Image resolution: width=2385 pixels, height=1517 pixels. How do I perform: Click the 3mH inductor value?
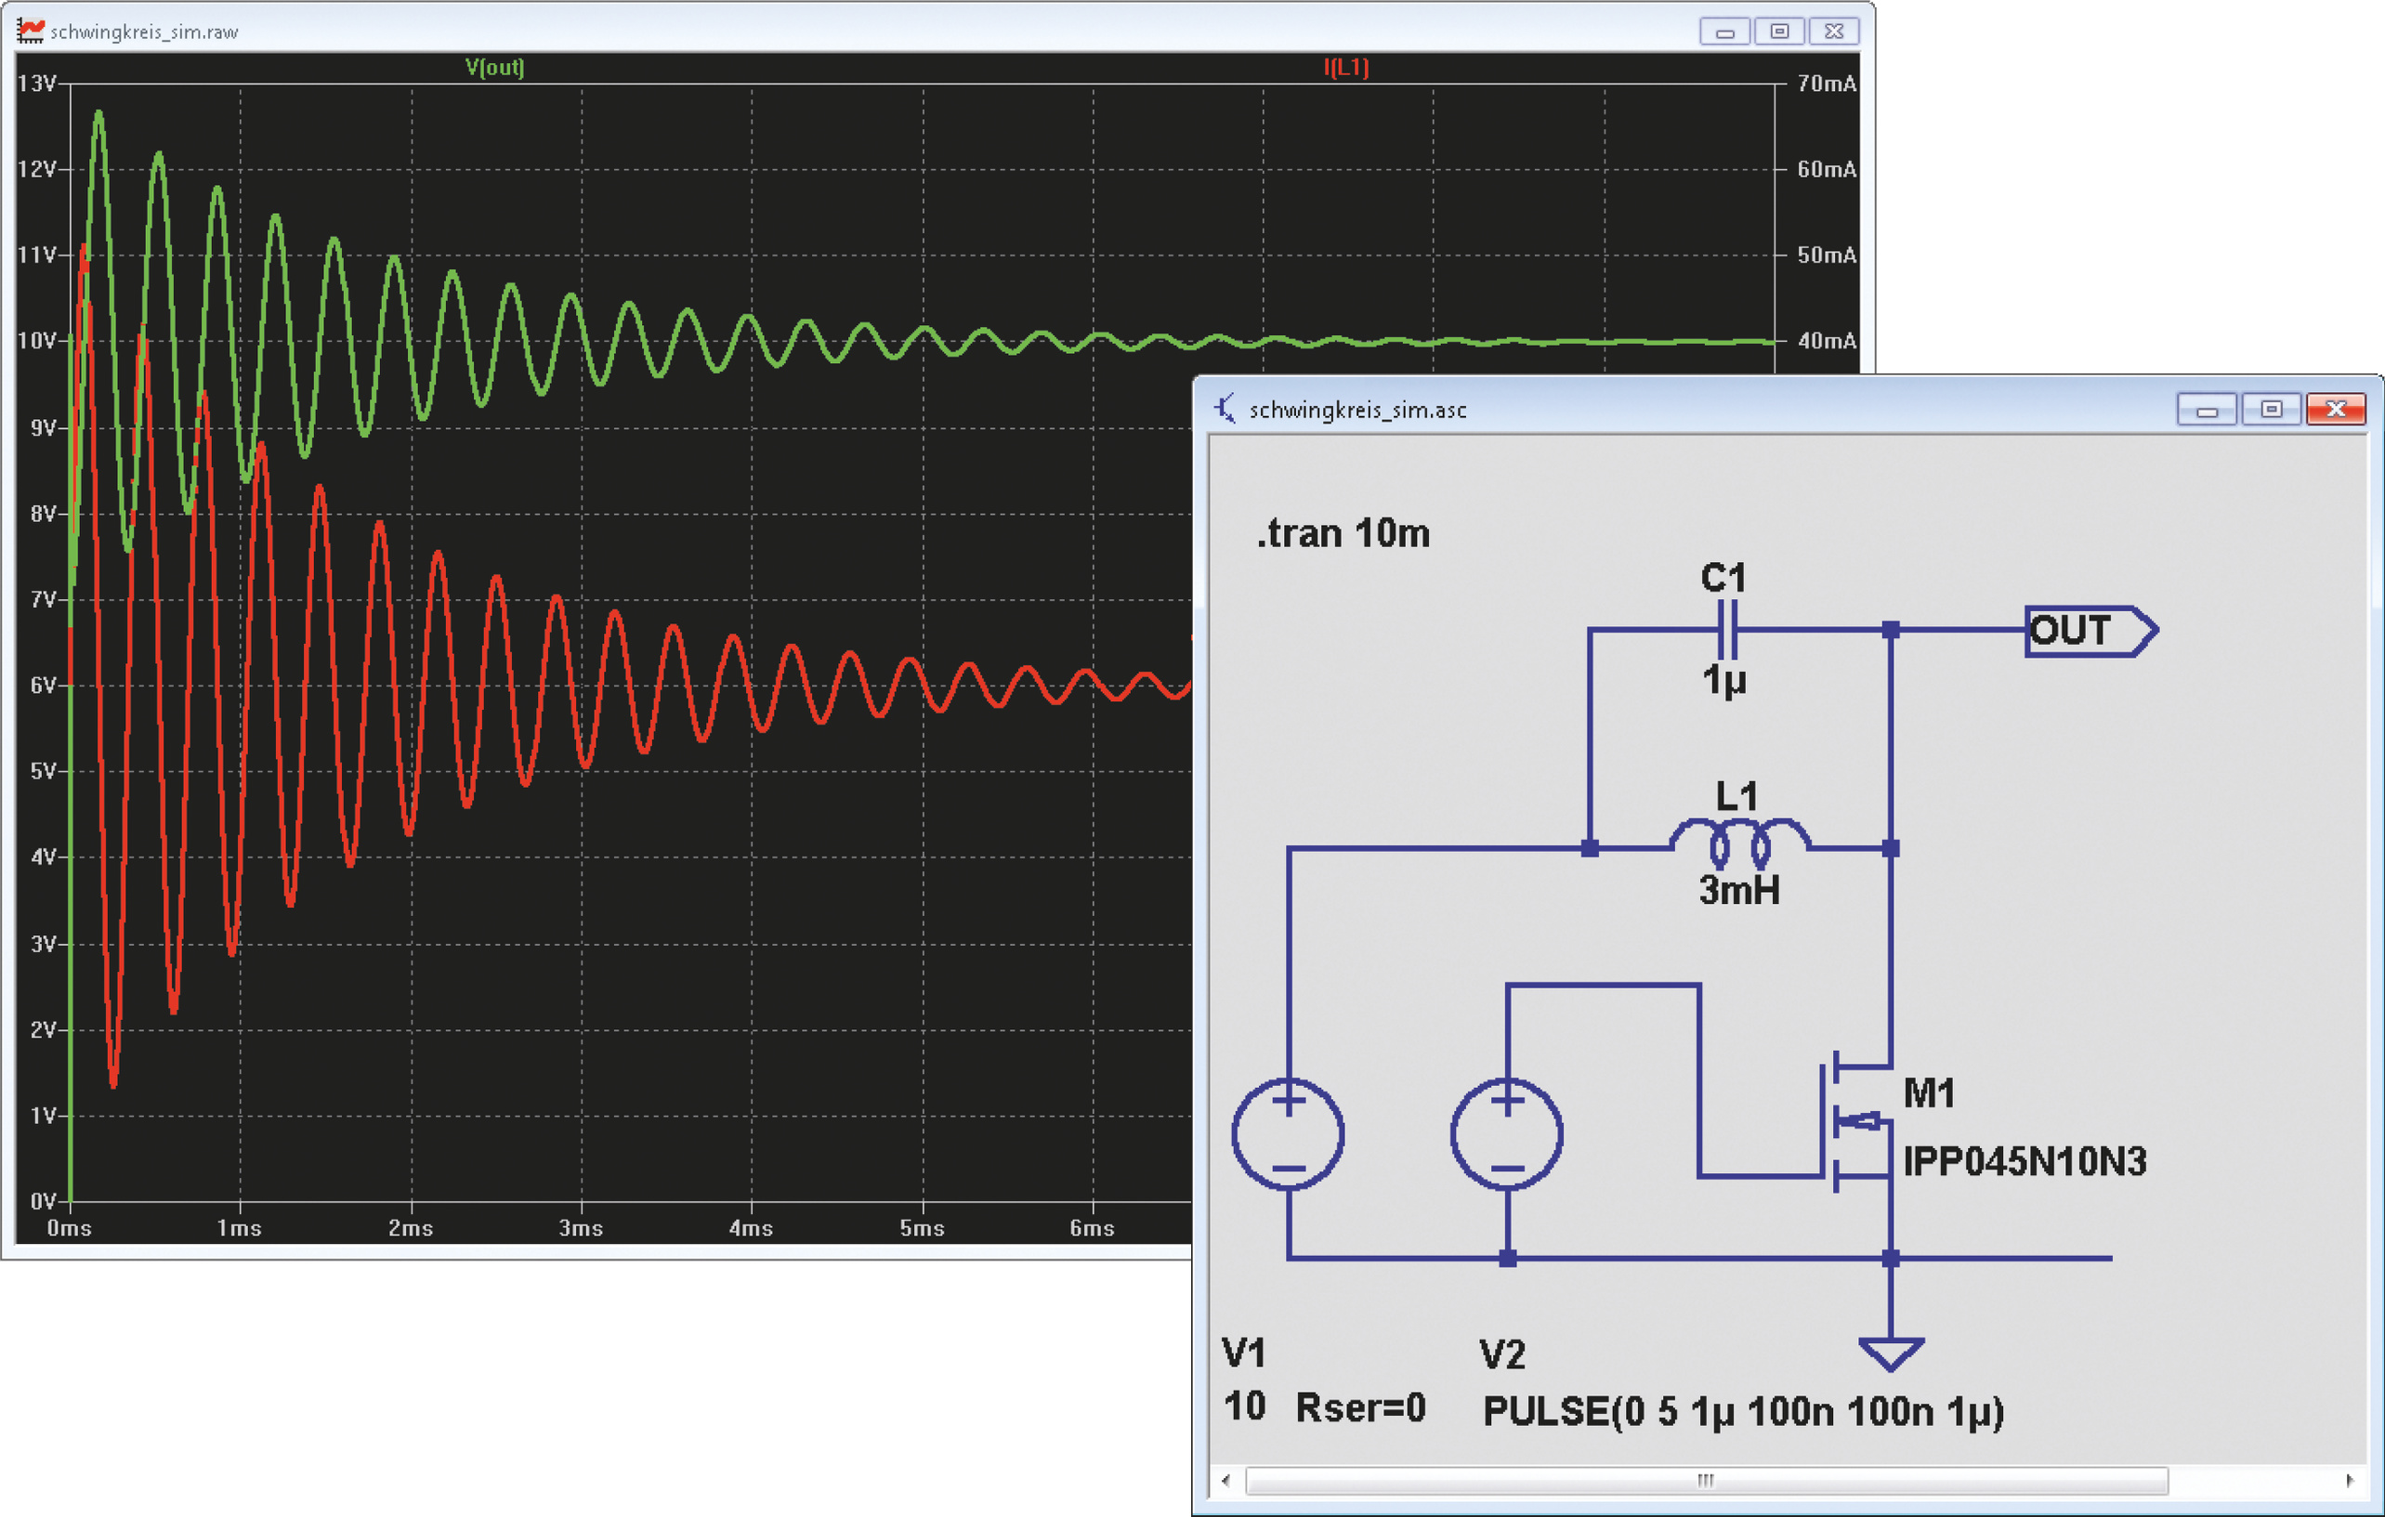pos(1739,890)
